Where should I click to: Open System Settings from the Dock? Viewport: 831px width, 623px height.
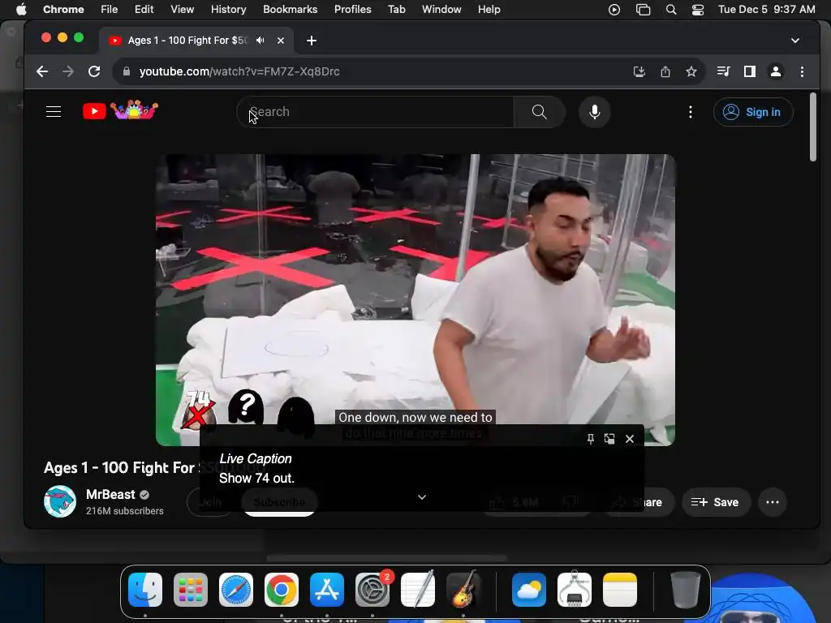pos(372,590)
